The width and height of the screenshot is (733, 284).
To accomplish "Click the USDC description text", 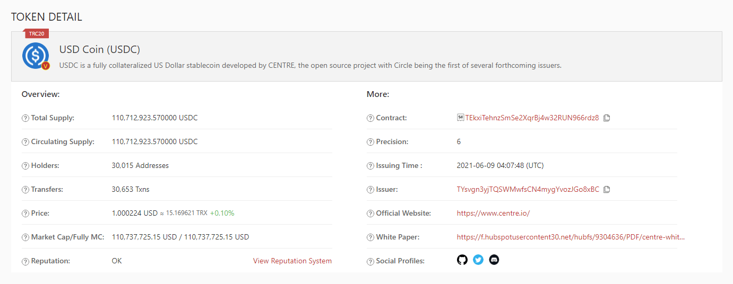I will pos(311,66).
